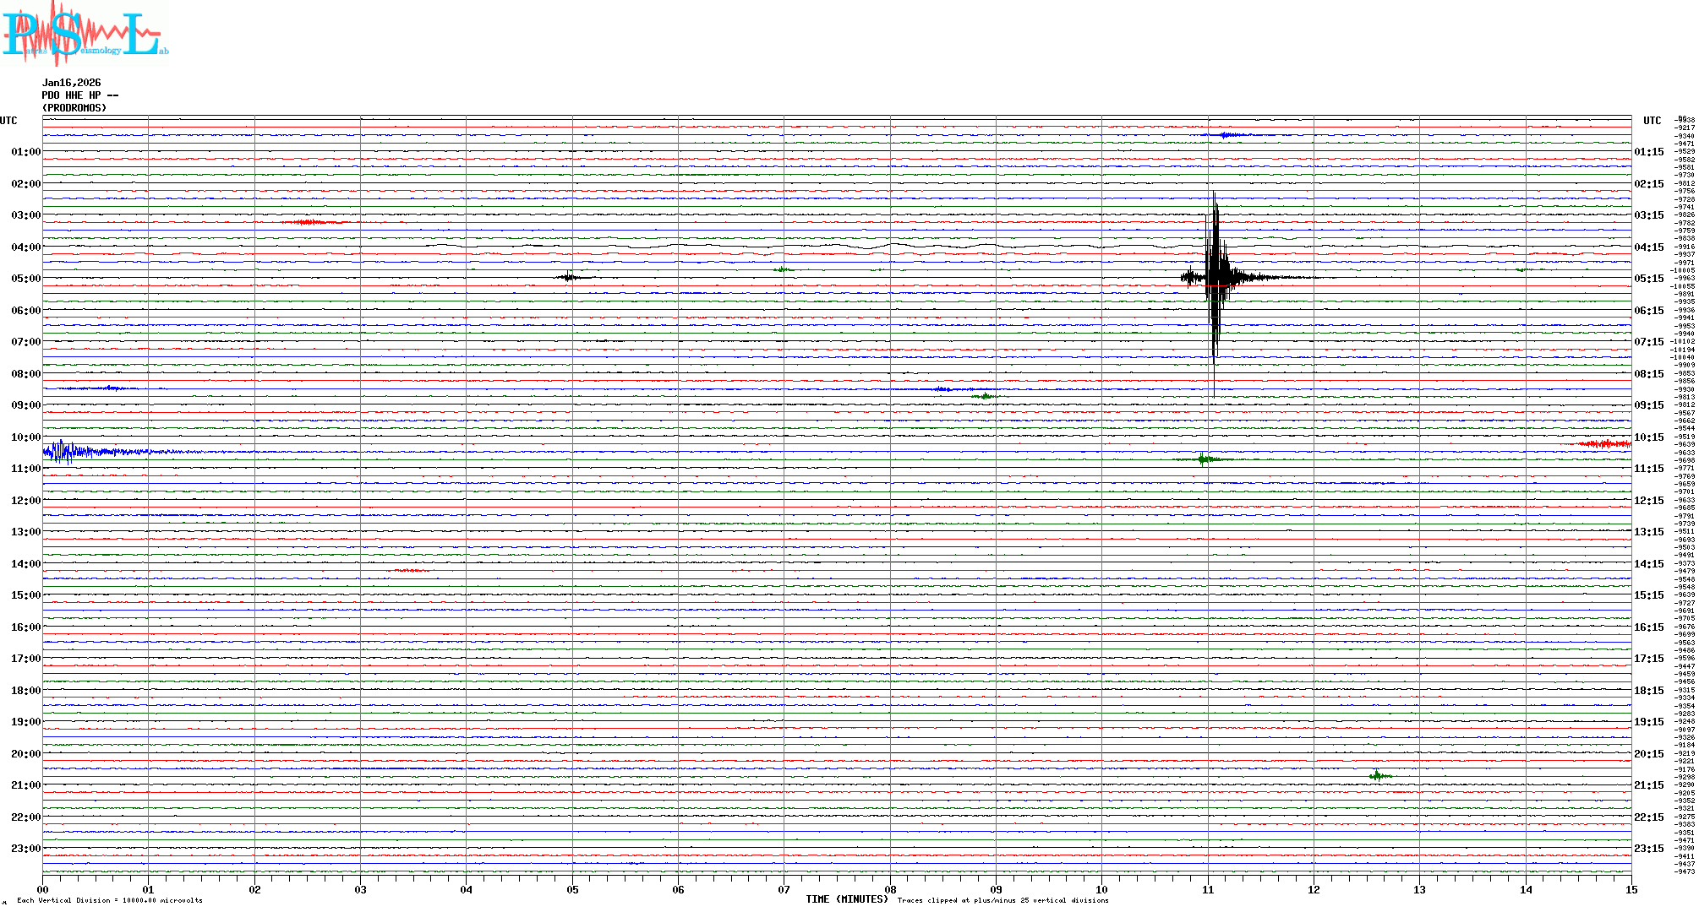Image resolution: width=1699 pixels, height=912 pixels.
Task: Click the 21:15 label on right axis
Action: 1648,785
